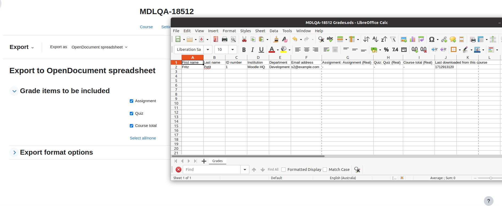Click inside the Find text field

pos(212,170)
